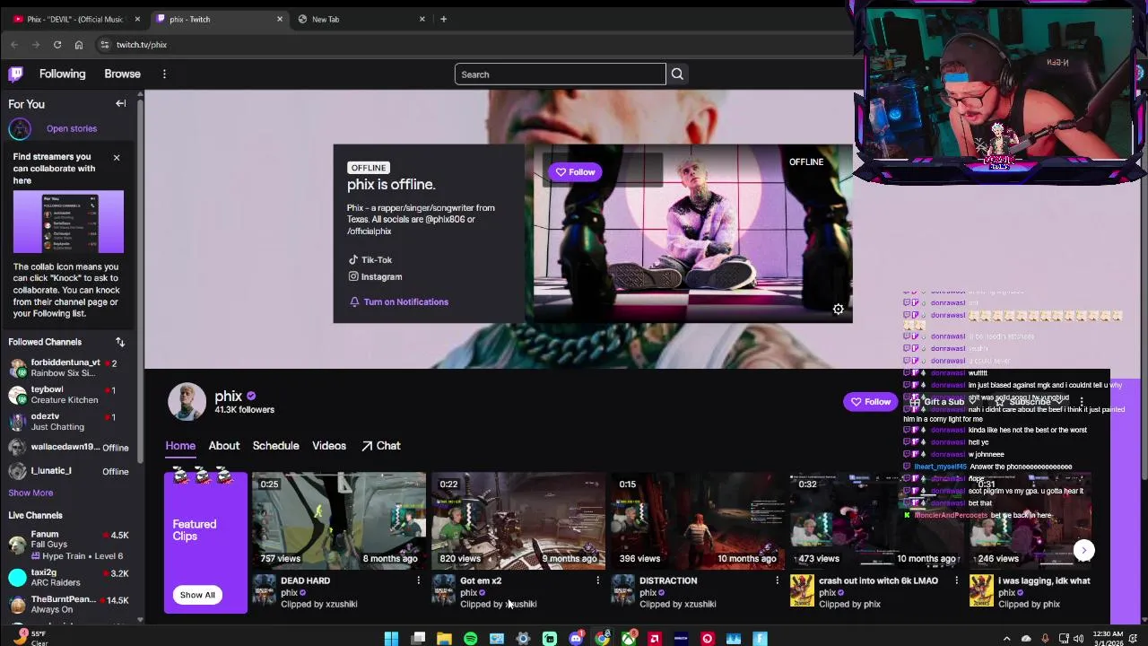
Task: Play the DEAD HARD clip thumbnail
Action: [339, 520]
